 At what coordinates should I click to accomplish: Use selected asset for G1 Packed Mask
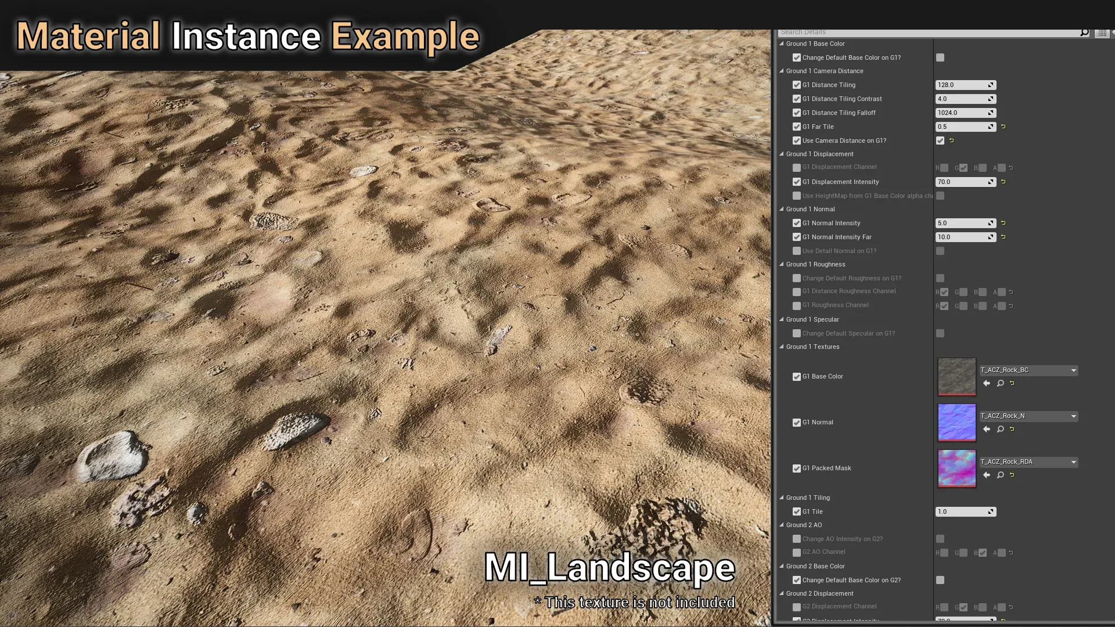click(987, 475)
